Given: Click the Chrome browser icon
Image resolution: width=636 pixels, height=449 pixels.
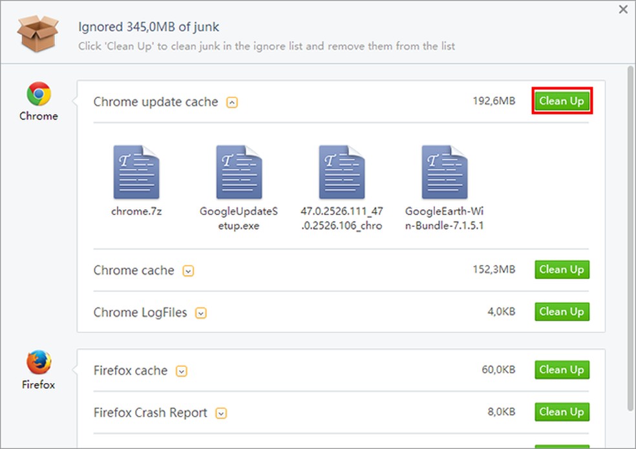Looking at the screenshot, I should (39, 94).
